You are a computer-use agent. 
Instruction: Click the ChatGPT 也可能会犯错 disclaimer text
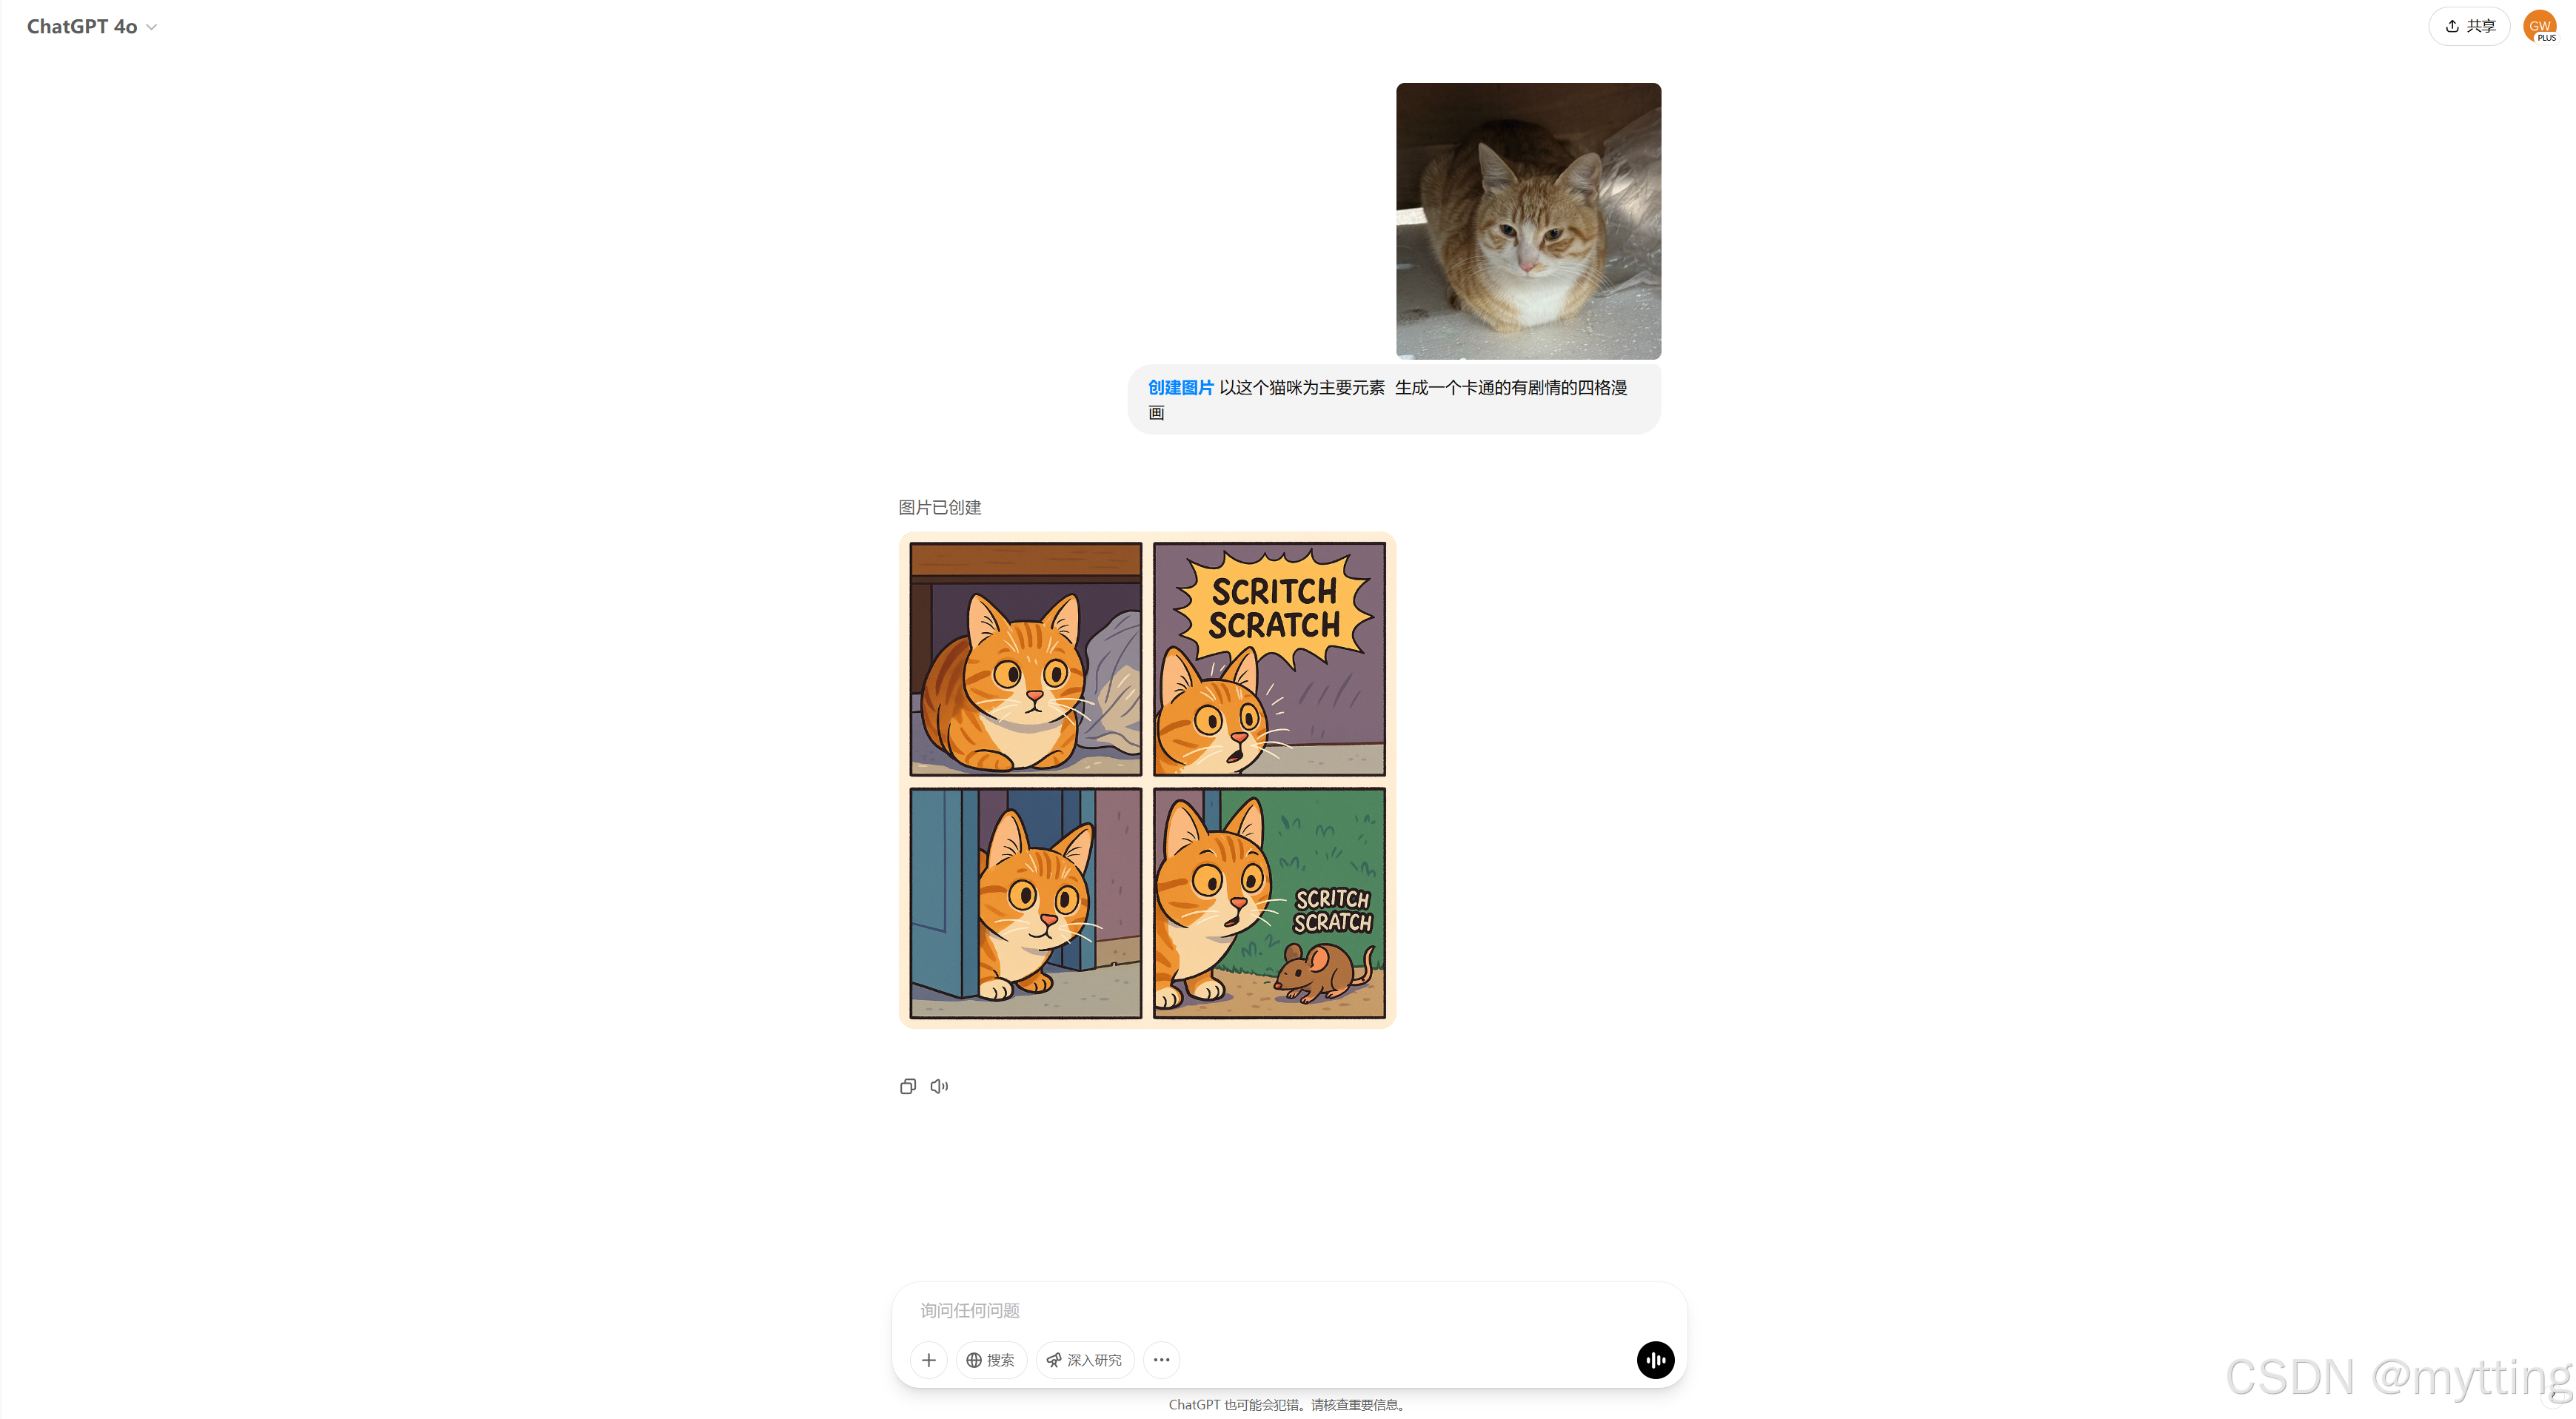point(1288,1405)
